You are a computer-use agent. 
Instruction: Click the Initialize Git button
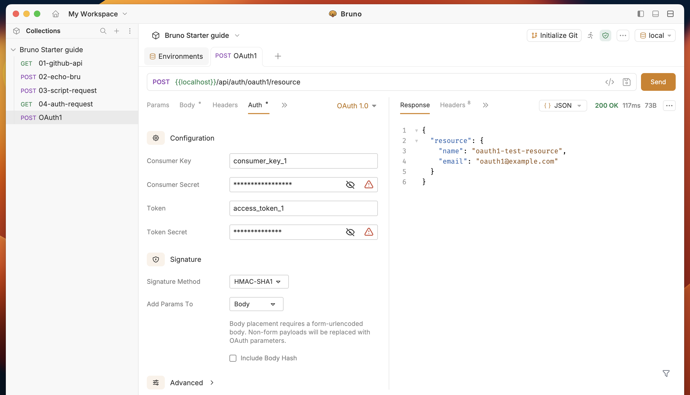[x=554, y=35]
